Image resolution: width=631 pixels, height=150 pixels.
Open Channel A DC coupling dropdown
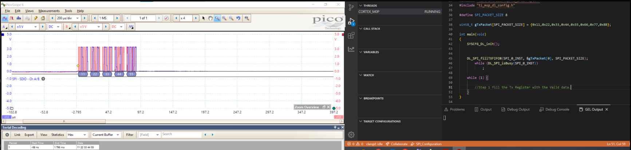click(58, 27)
